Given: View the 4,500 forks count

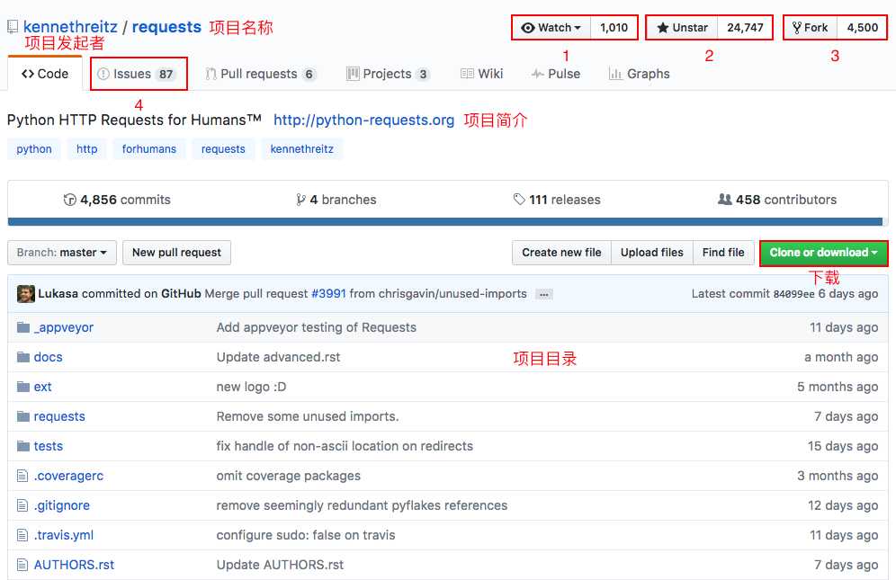Looking at the screenshot, I should coord(863,28).
